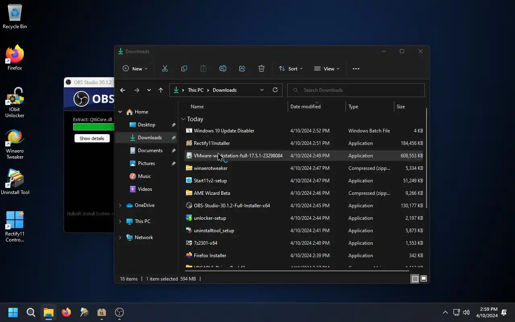
Task: Click File Explorer icon in taskbar
Action: (x=49, y=312)
